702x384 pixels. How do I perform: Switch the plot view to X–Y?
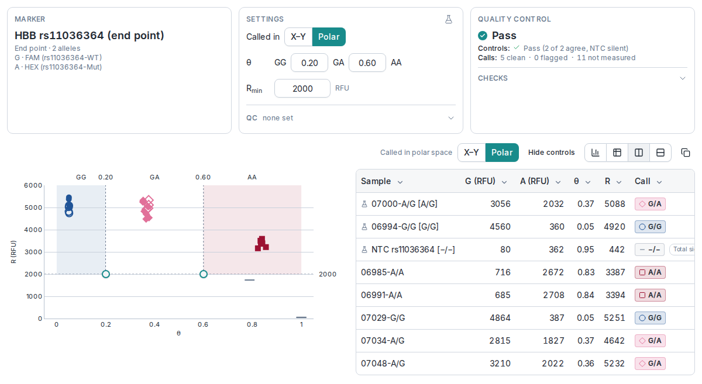point(472,153)
